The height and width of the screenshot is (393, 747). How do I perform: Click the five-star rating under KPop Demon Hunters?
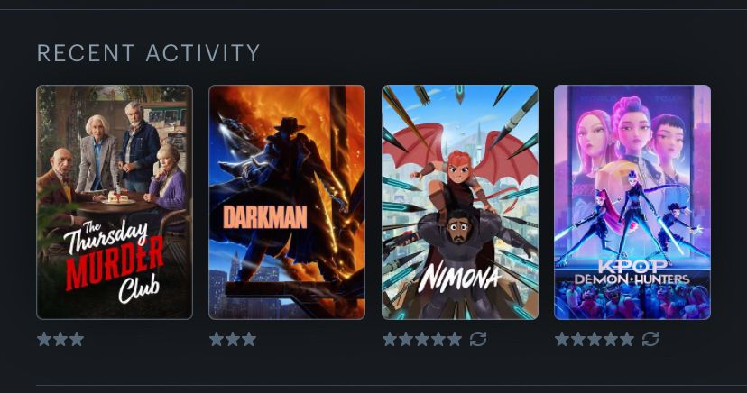tap(595, 339)
